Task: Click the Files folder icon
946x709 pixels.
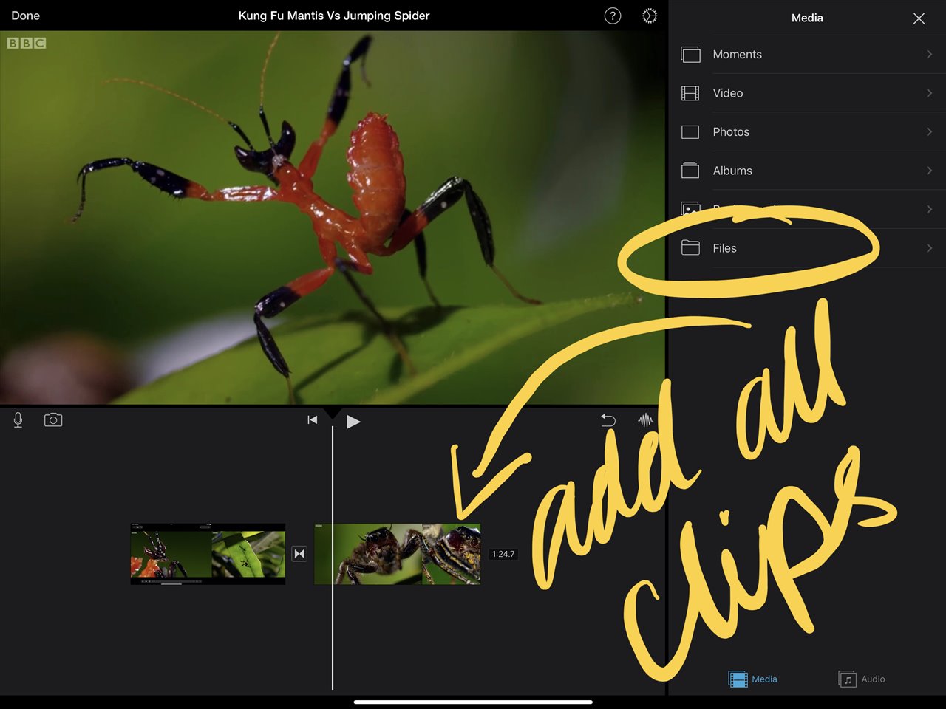Action: (690, 248)
